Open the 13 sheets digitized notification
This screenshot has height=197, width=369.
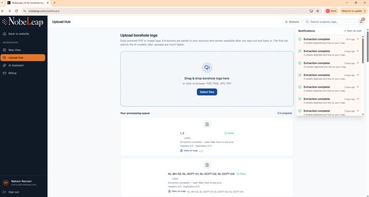(328, 65)
